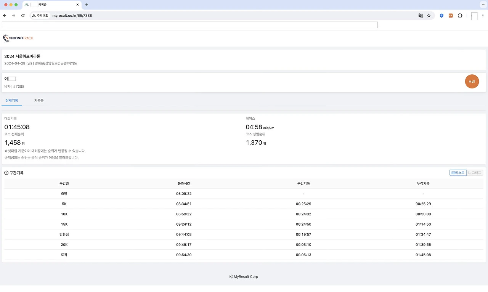Click the 구간기록 clock icon
The image size is (488, 292).
6,173
